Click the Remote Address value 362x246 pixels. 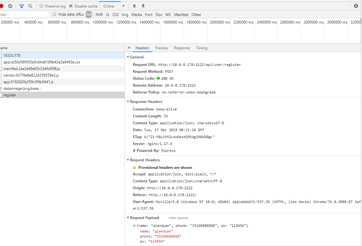(x=180, y=85)
